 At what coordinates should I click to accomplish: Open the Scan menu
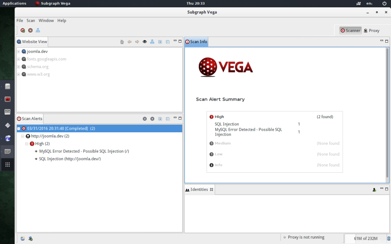click(x=31, y=21)
